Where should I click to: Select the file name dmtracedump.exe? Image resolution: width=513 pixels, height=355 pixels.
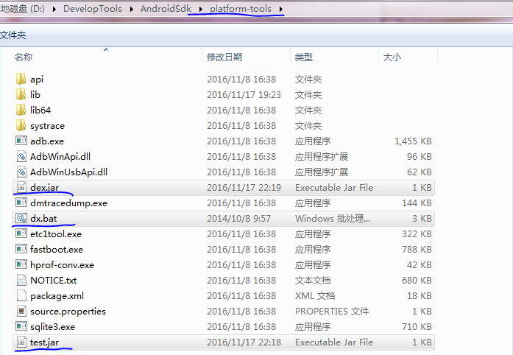(x=68, y=203)
